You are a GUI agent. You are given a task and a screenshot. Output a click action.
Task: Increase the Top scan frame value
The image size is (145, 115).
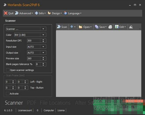tap(13, 87)
